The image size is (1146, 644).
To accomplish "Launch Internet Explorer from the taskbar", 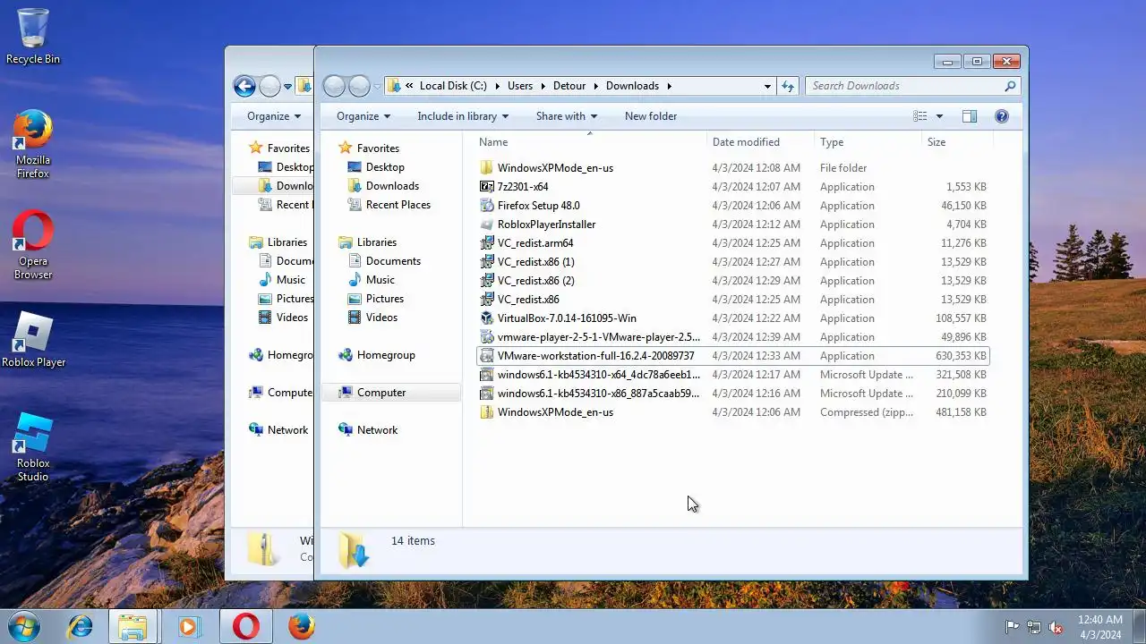I will click(x=81, y=626).
